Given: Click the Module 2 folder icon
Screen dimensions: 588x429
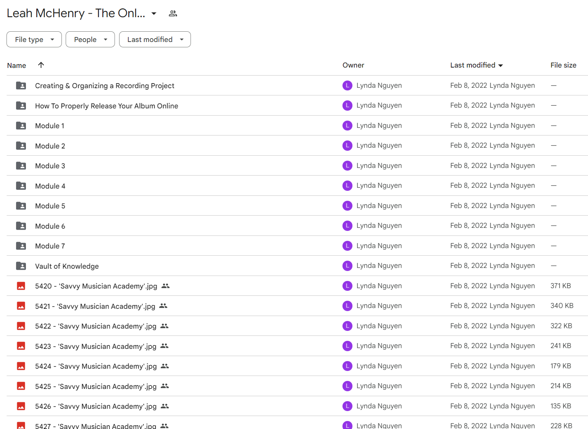Looking at the screenshot, I should (21, 146).
